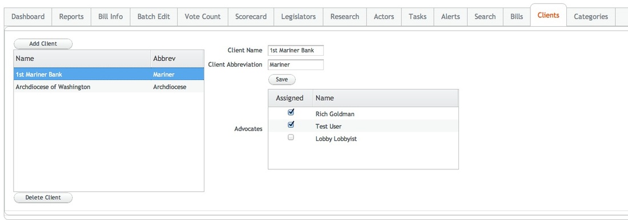Select the Vote Count tab

[203, 17]
